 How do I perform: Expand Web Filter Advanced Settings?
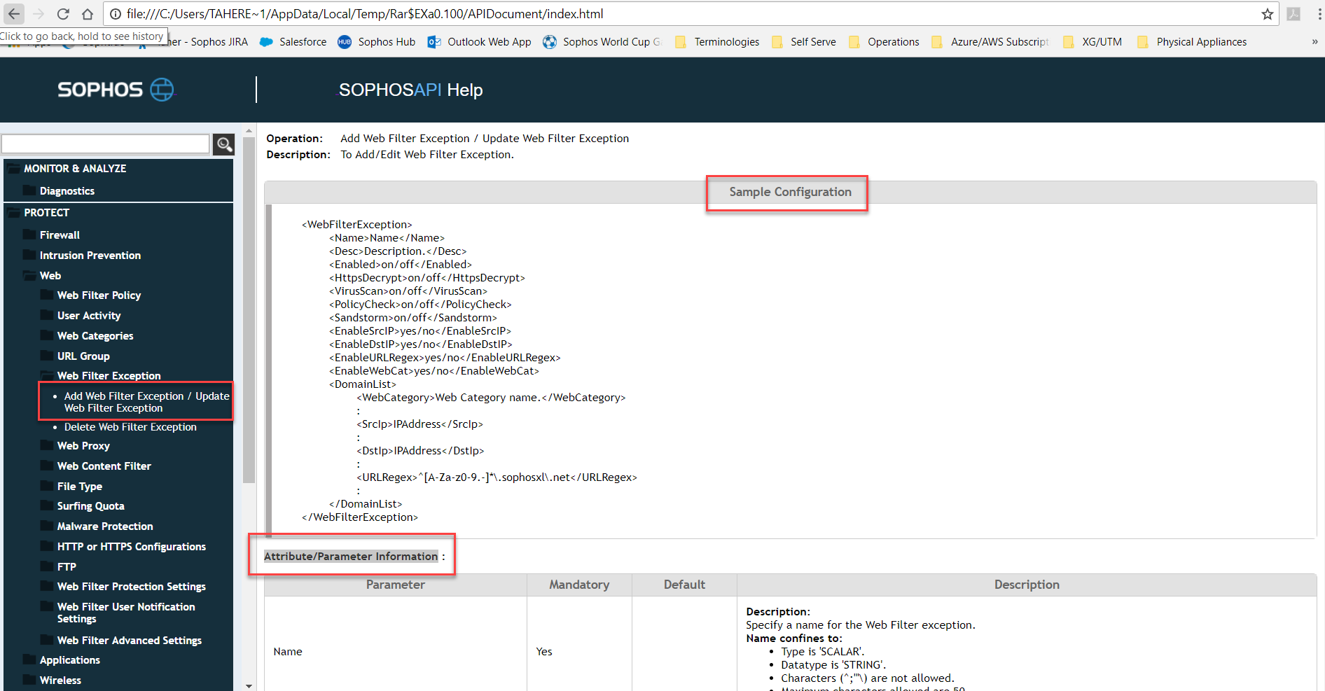[x=129, y=641]
